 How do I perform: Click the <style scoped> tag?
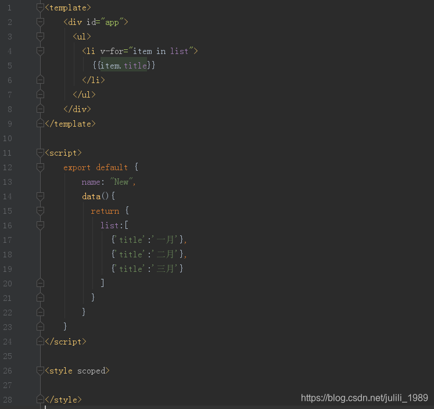[77, 371]
